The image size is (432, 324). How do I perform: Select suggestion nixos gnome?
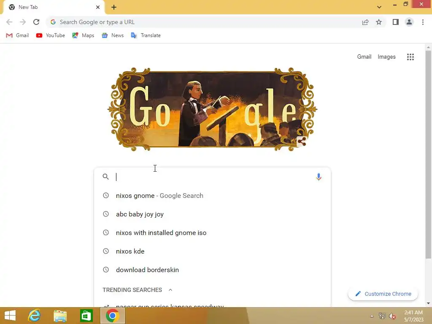click(x=213, y=196)
